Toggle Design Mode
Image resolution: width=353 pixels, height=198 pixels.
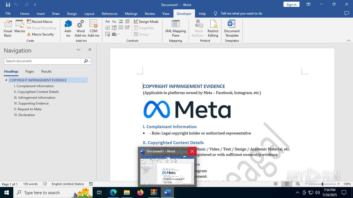point(146,21)
